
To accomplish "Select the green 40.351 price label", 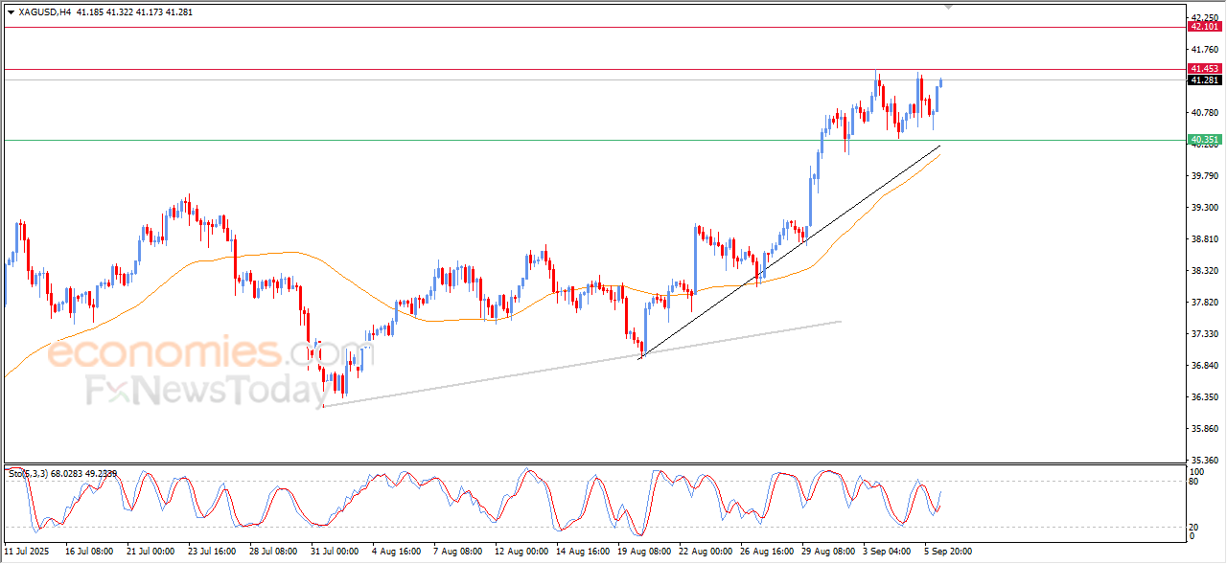I will [x=1204, y=140].
